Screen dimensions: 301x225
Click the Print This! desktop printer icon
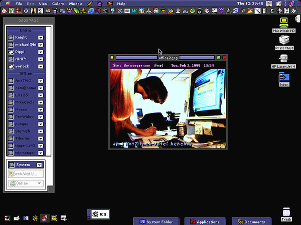(284, 40)
